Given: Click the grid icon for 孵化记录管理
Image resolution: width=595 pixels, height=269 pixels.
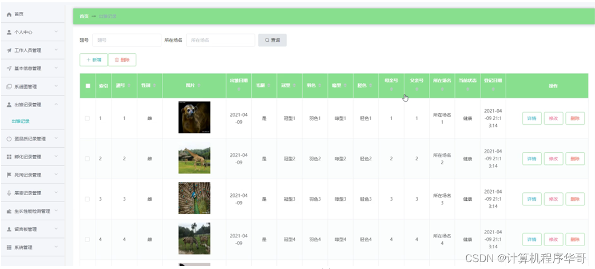Looking at the screenshot, I should 9,157.
